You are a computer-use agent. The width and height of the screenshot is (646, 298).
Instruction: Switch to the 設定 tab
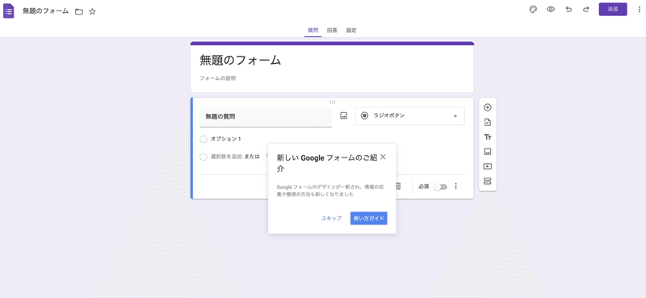coord(351,31)
